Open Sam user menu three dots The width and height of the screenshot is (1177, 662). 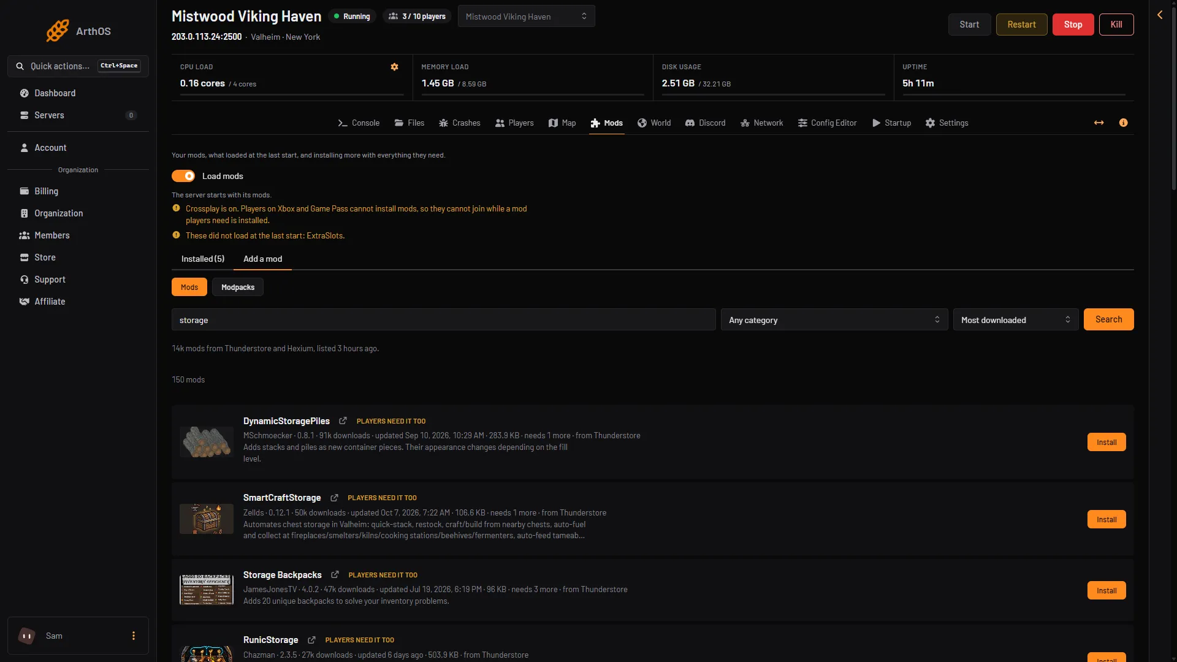coord(134,636)
